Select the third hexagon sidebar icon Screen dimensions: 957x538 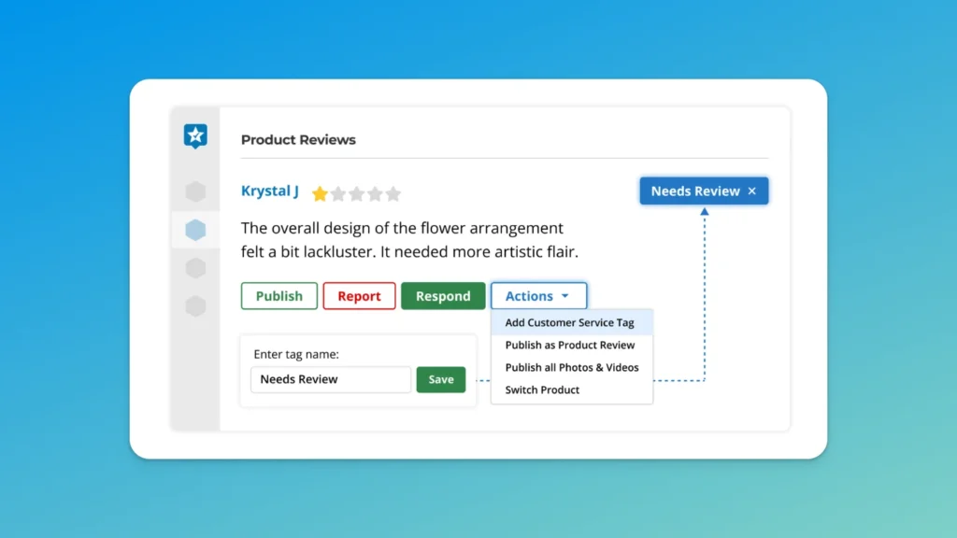tap(195, 267)
